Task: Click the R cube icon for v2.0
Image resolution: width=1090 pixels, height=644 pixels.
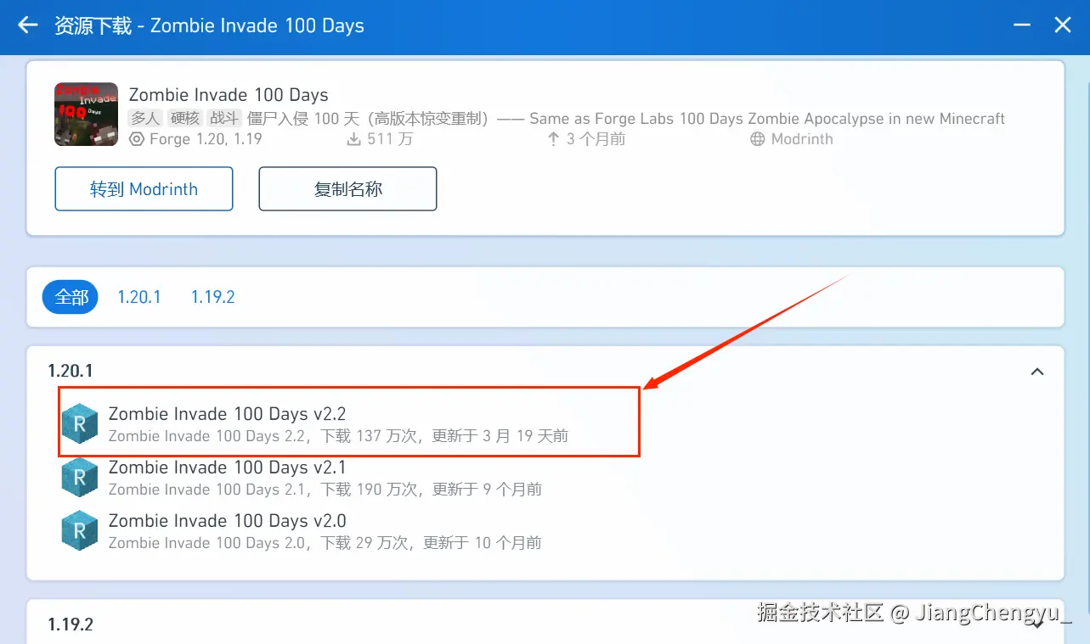Action: pos(80,530)
